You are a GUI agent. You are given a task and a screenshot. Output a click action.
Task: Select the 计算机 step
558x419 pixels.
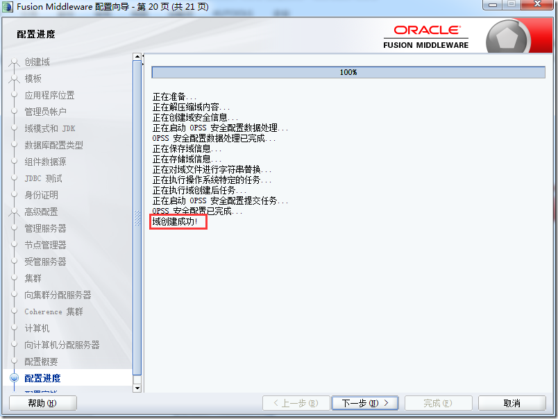[37, 328]
